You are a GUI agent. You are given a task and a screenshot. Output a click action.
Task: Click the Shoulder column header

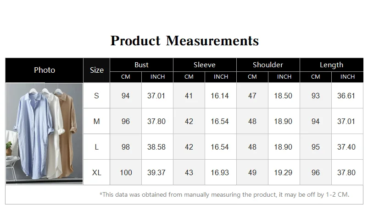(x=268, y=65)
